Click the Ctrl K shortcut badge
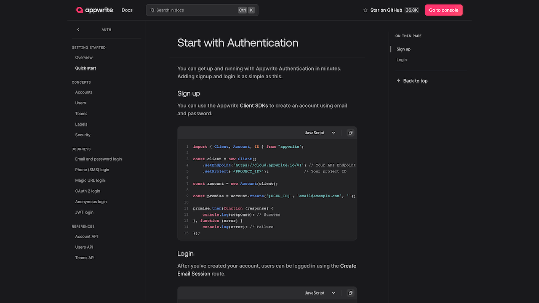The height and width of the screenshot is (303, 539). 246,10
